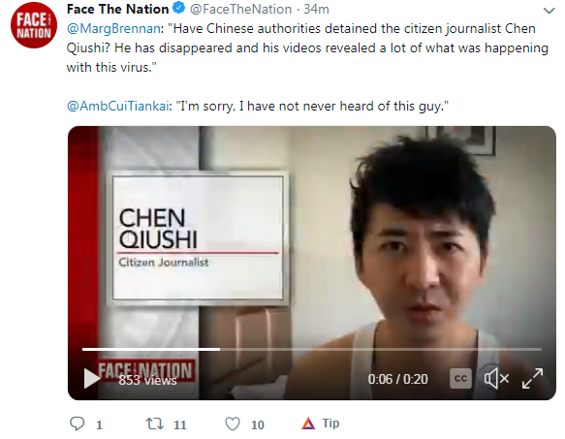Viewport: 565px width, 439px height.
Task: Open tweet options chevron menu
Action: pos(549,11)
